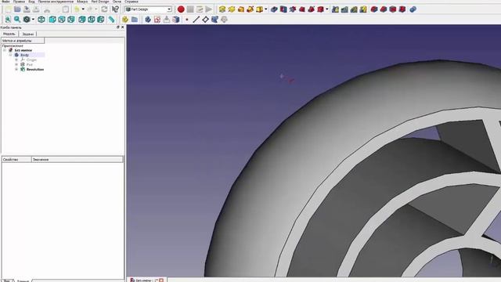Click the Isometric view cube icon
Viewport: 501px width, 282px height.
(41, 20)
